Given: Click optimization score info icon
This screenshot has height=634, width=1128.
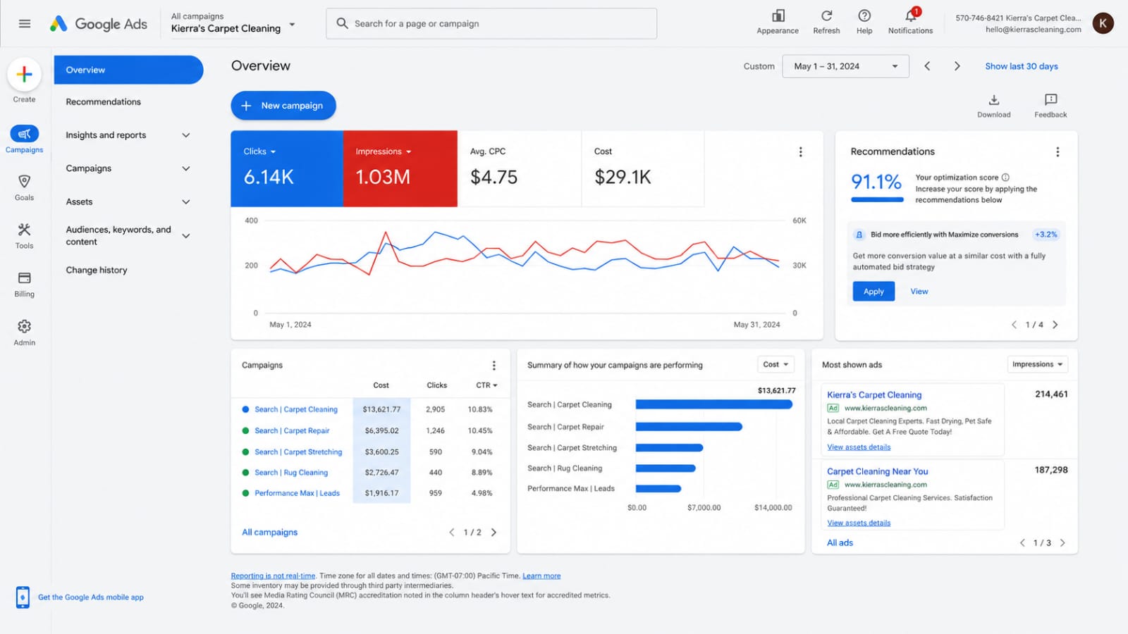Looking at the screenshot, I should pos(1005,178).
